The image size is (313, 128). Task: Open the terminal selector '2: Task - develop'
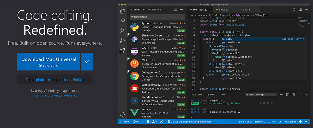tap(261, 95)
